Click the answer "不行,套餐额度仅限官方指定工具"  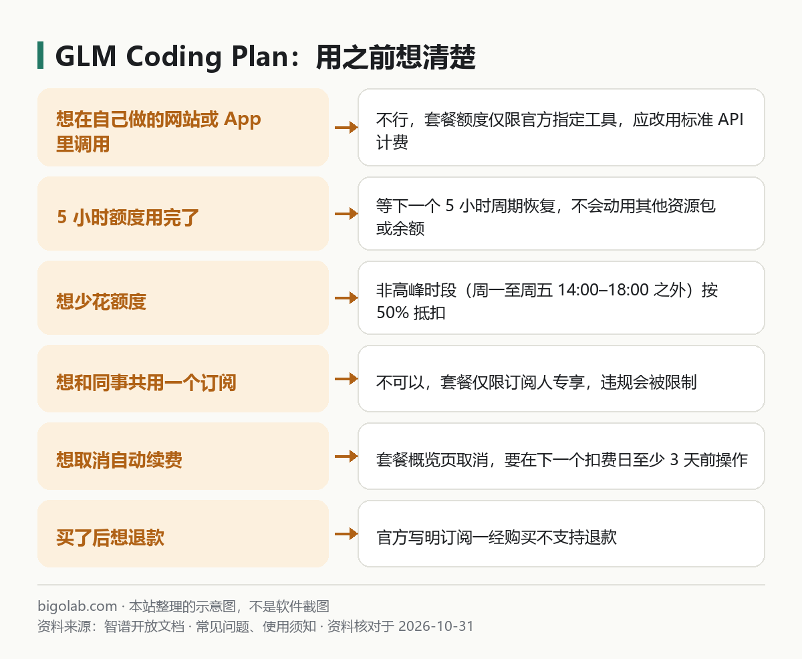click(561, 127)
